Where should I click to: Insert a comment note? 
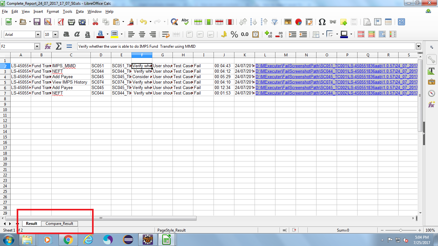[x=343, y=22]
